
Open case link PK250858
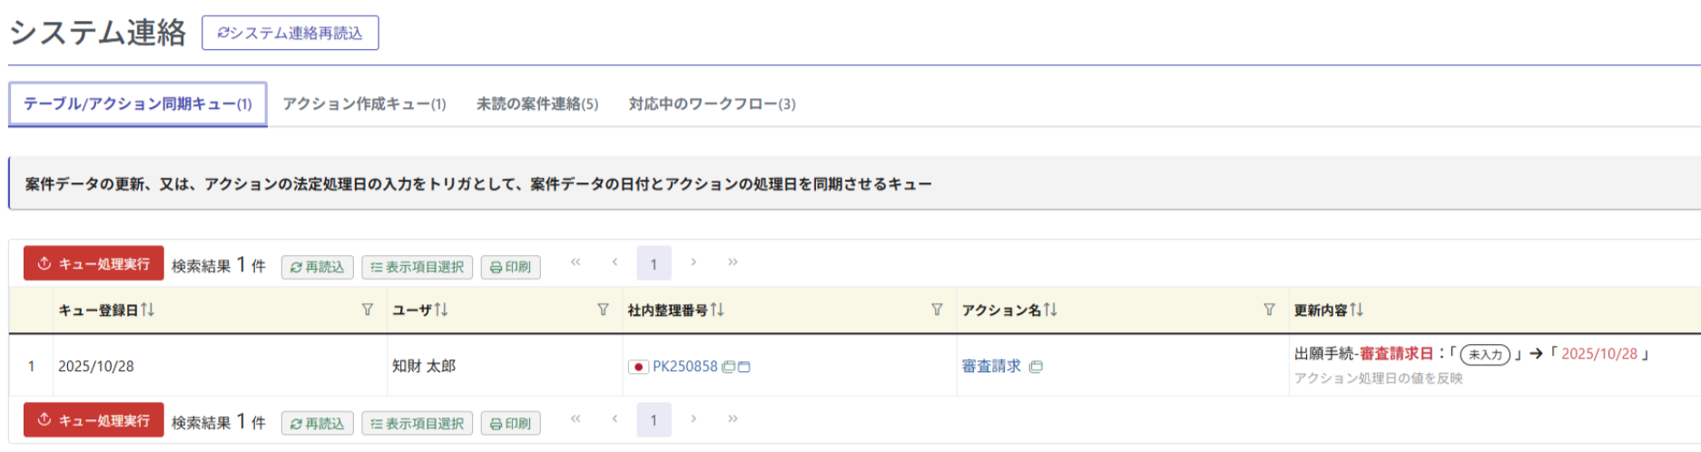(x=684, y=367)
